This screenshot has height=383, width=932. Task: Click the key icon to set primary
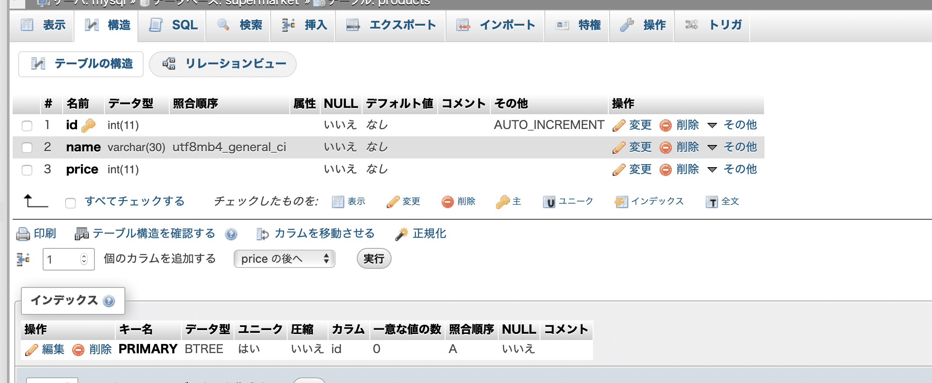point(503,201)
